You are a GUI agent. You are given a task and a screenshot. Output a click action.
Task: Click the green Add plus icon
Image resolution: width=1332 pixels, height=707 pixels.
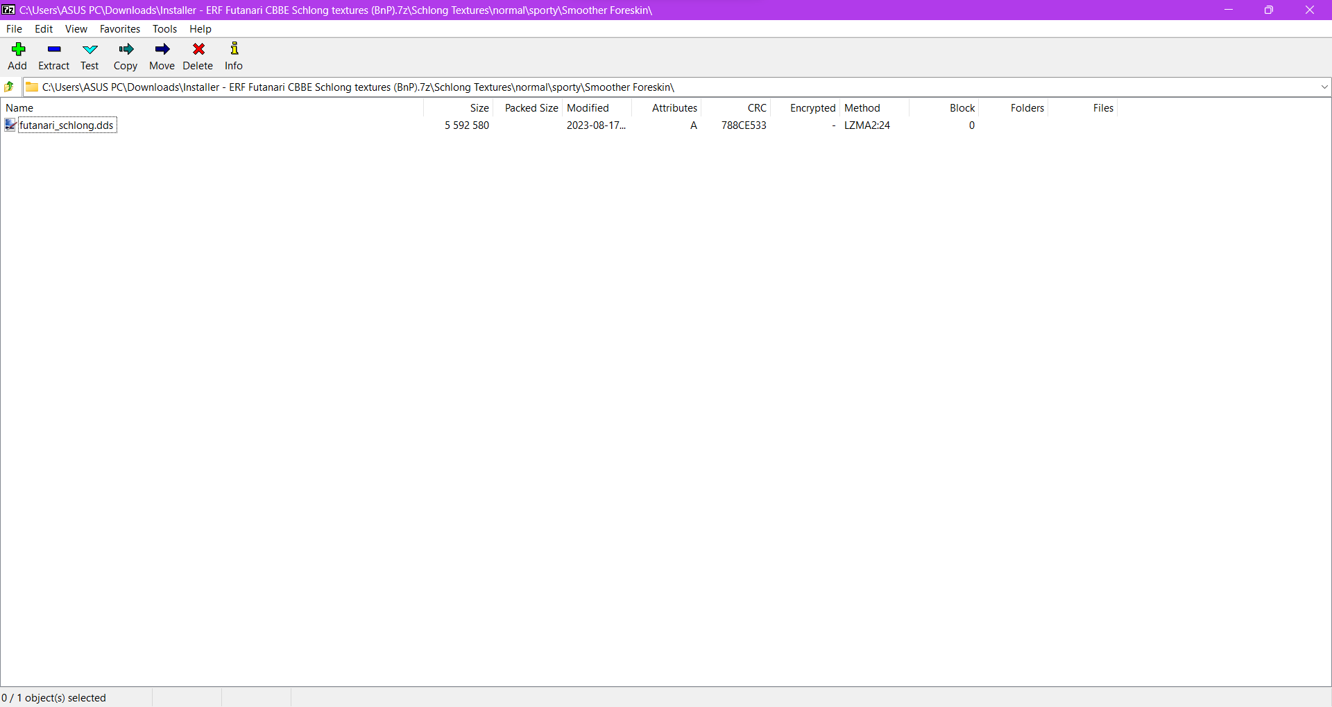tap(18, 49)
